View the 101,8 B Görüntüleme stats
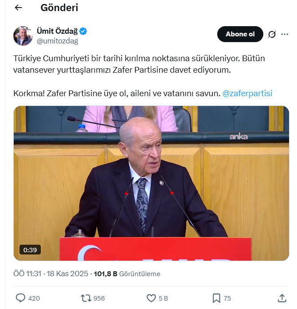Viewport: 297px width, 309px height. pyautogui.click(x=127, y=274)
